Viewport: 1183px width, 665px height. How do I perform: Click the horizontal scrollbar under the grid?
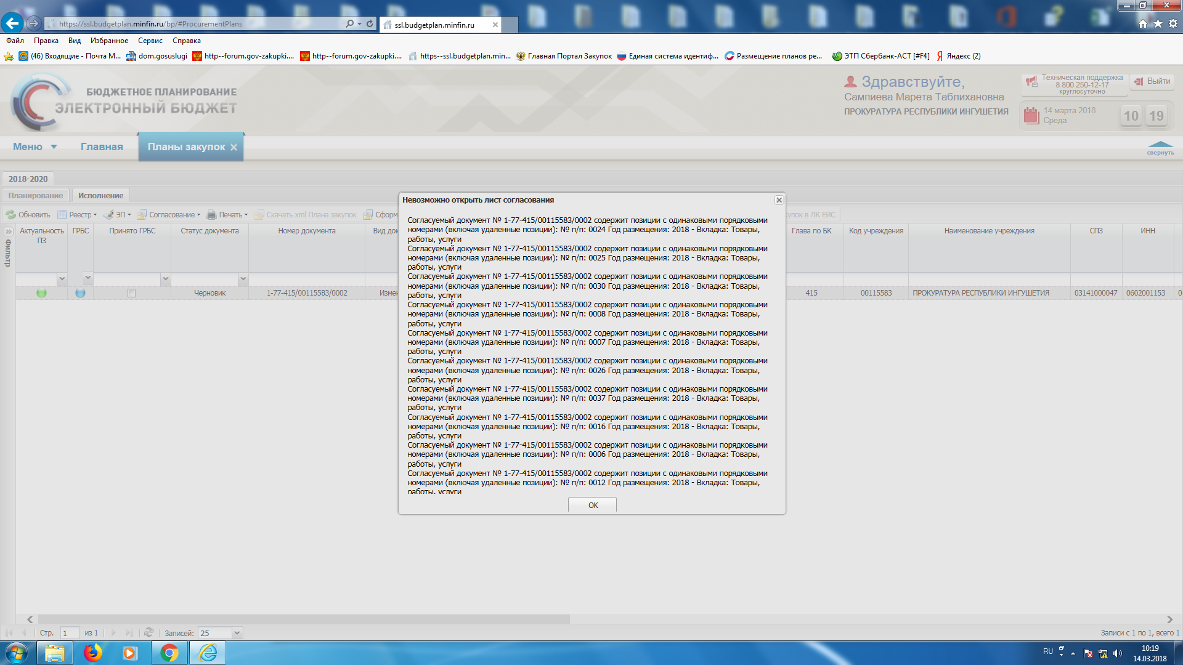[x=304, y=619]
